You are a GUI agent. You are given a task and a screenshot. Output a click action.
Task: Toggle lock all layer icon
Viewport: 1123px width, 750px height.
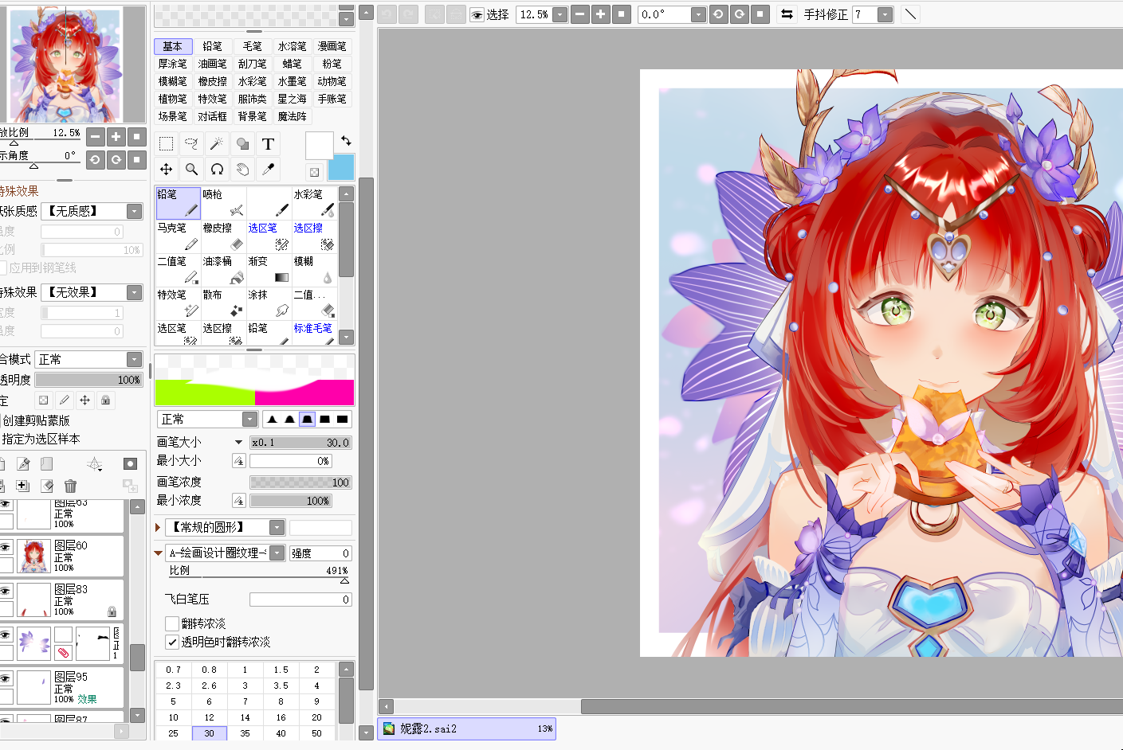[x=105, y=400]
